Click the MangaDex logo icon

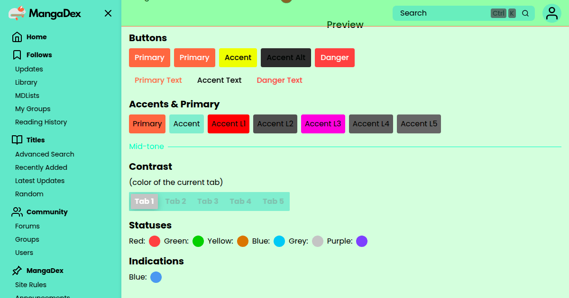click(x=17, y=13)
